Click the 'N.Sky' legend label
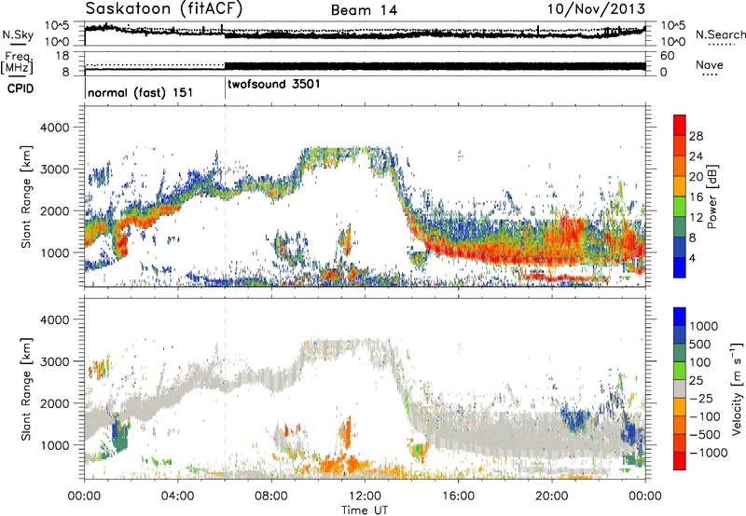Screen dimensions: 746x516 click(x=18, y=35)
